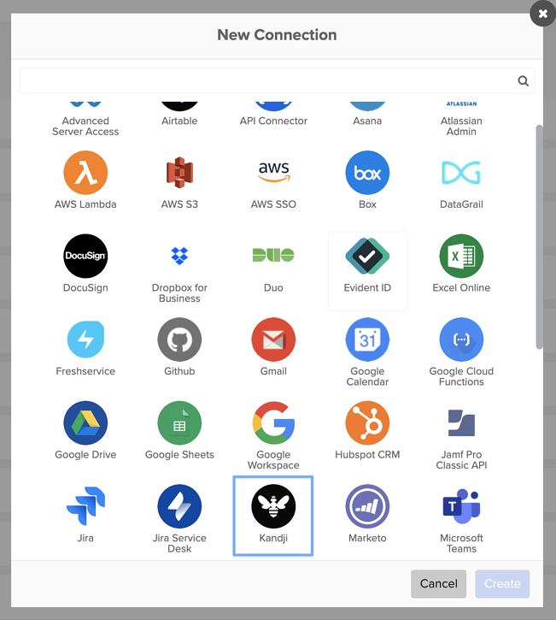Select the Box connector icon
The height and width of the screenshot is (620, 556).
[x=367, y=173]
